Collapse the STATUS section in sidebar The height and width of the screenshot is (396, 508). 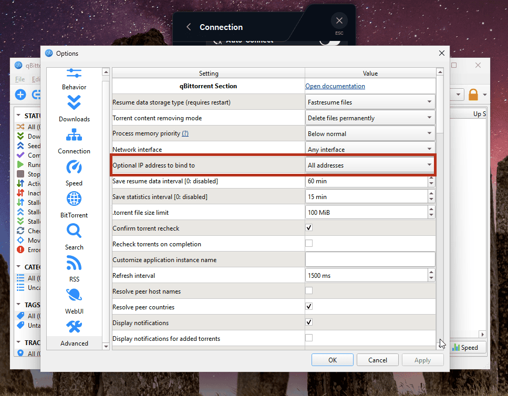pos(18,116)
